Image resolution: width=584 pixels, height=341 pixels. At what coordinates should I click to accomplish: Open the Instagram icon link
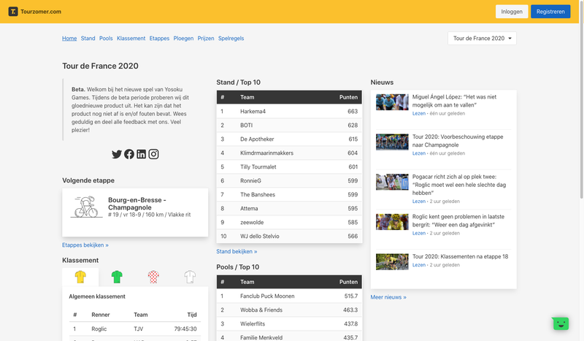(154, 154)
